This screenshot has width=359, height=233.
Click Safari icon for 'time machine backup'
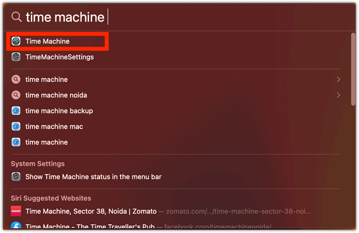[16, 111]
